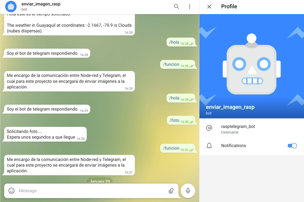The image size is (304, 202).
Task: Close the Profile panel
Action: 209,6
